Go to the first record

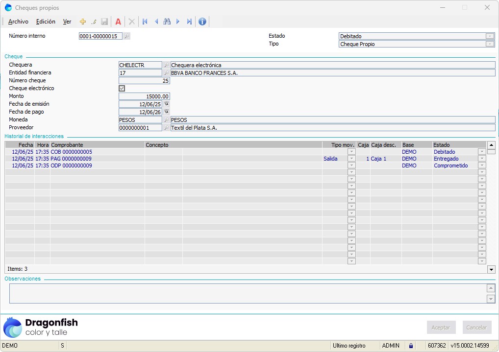click(x=145, y=22)
